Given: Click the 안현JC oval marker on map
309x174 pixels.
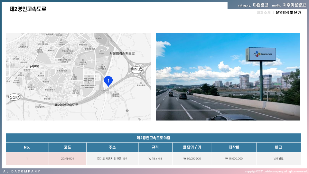Looking at the screenshot, I should tap(136, 70).
